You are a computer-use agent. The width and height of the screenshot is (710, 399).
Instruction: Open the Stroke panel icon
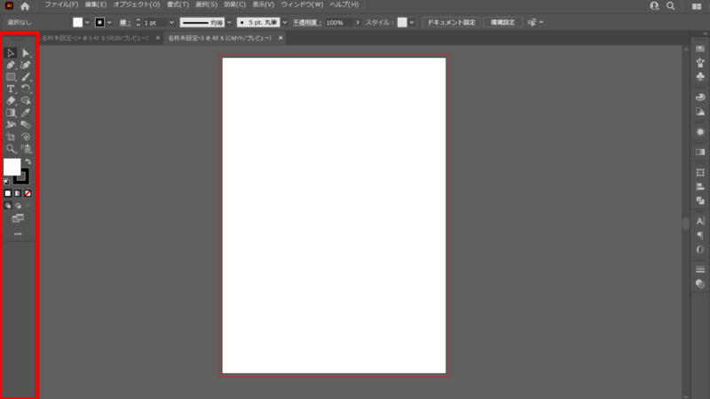700,270
